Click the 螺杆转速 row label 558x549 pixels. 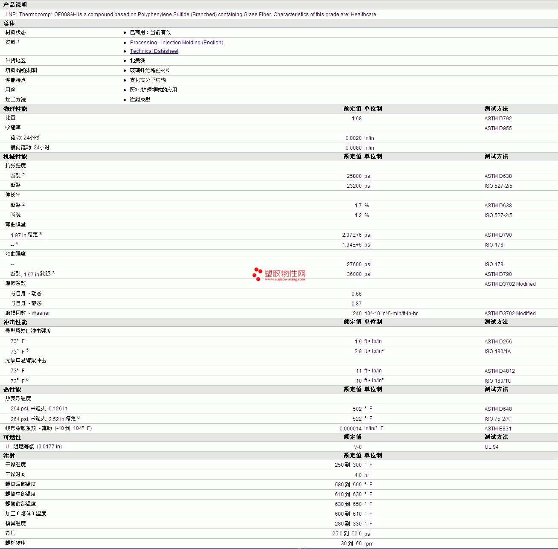15,543
